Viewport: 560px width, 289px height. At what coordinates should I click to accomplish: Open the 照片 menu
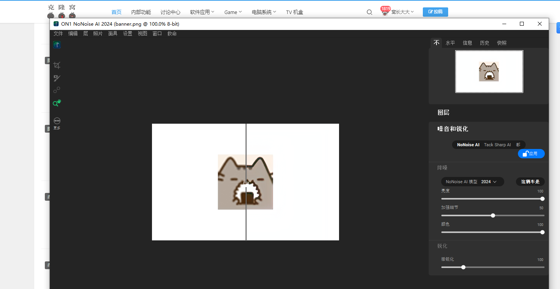click(x=98, y=34)
